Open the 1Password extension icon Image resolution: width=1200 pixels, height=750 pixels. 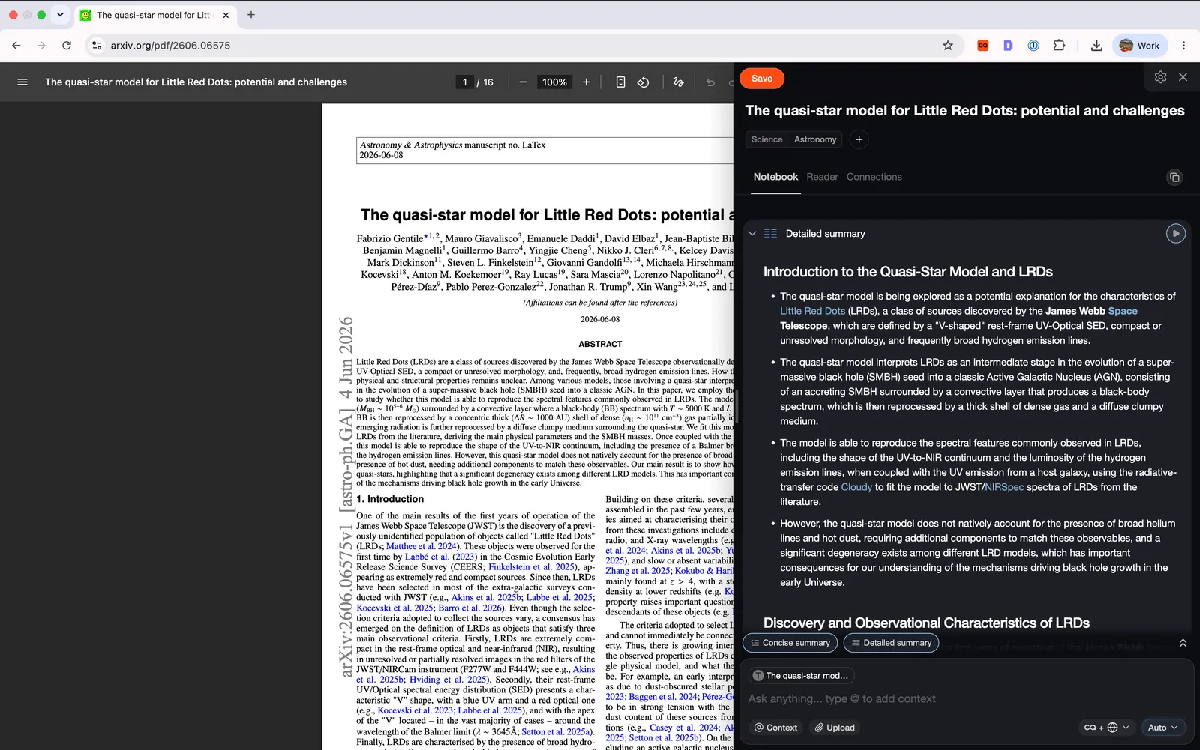pos(1033,46)
